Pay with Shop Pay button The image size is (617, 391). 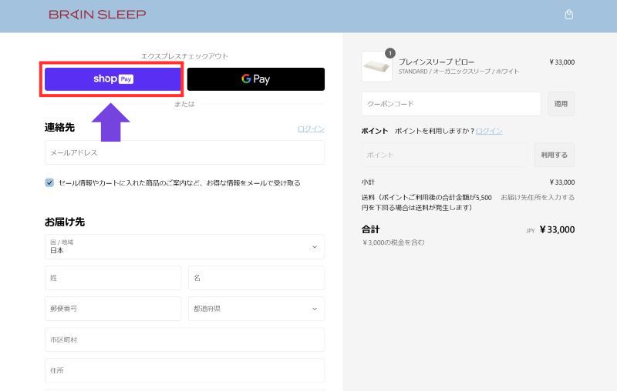pos(113,79)
